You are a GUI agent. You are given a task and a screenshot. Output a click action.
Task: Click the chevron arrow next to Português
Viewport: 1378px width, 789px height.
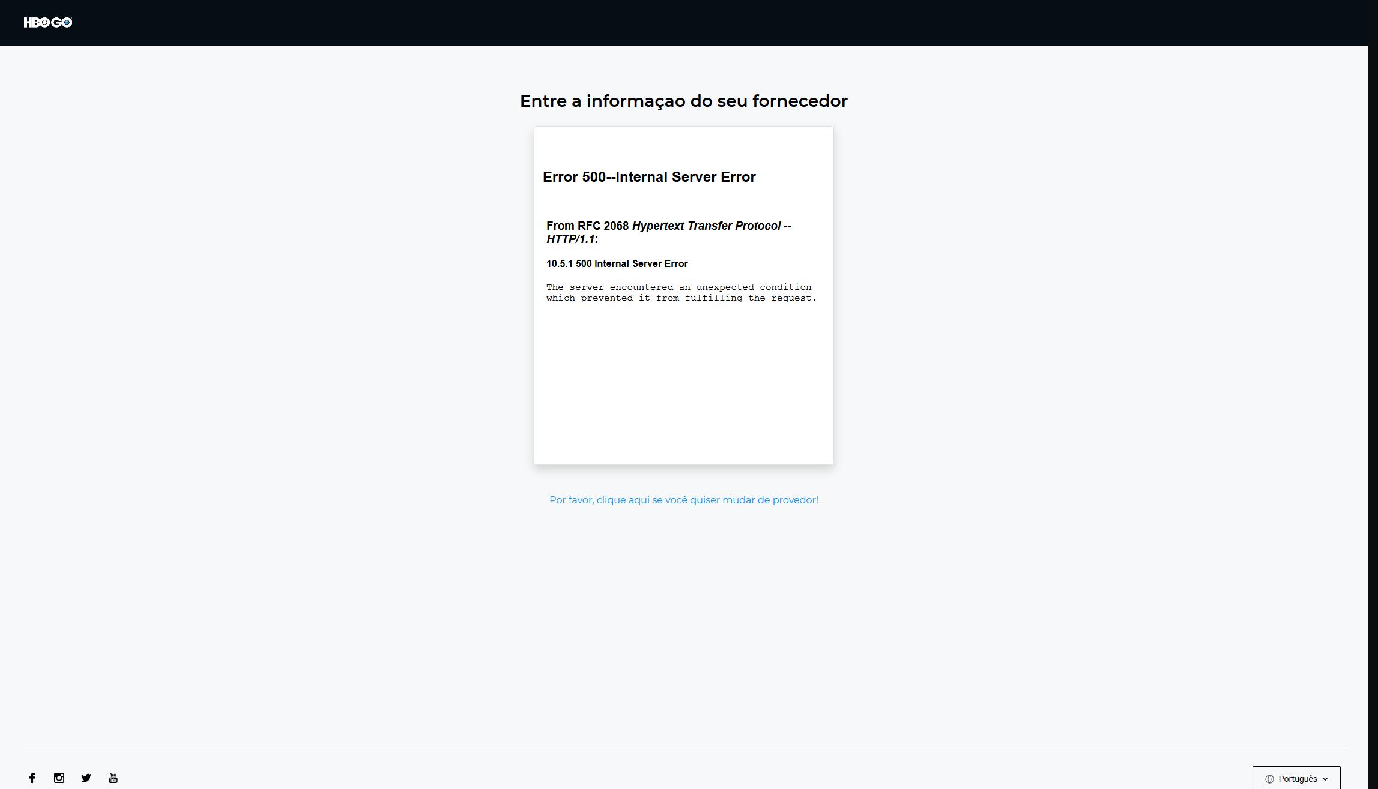click(x=1325, y=779)
